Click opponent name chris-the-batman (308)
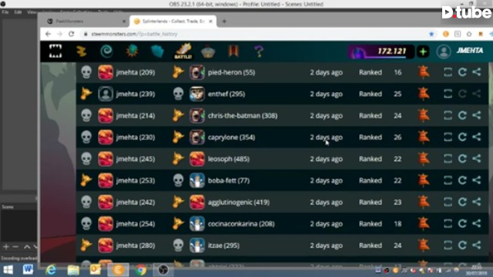Screen dimensions: 493x277 click(243, 115)
